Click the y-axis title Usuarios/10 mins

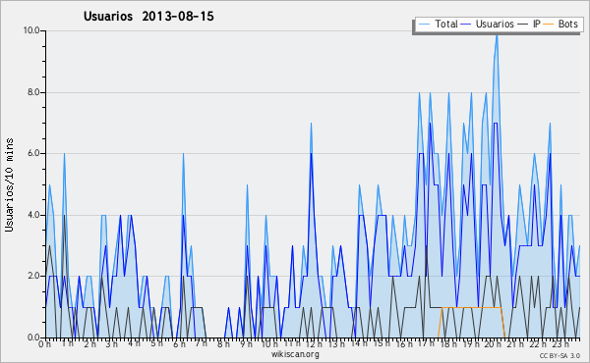[x=9, y=185]
